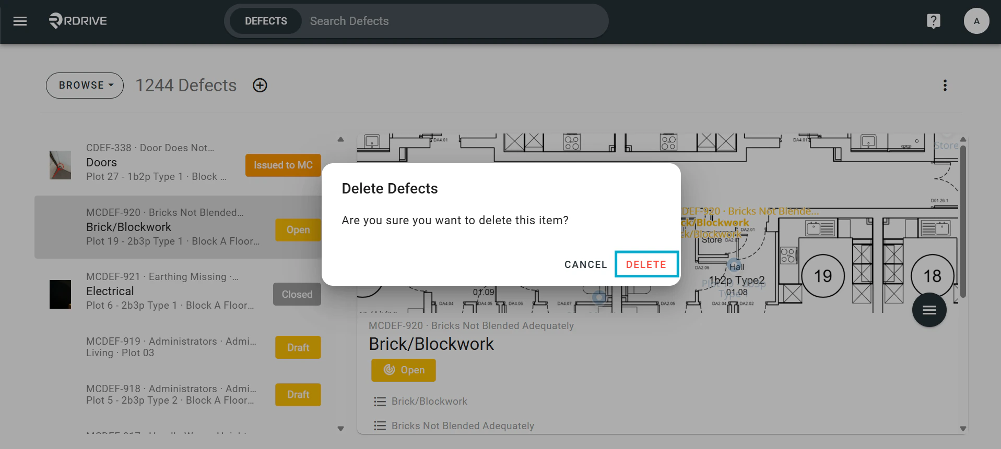Viewport: 1001px width, 449px height.
Task: Open the navigation hamburger menu
Action: point(20,21)
